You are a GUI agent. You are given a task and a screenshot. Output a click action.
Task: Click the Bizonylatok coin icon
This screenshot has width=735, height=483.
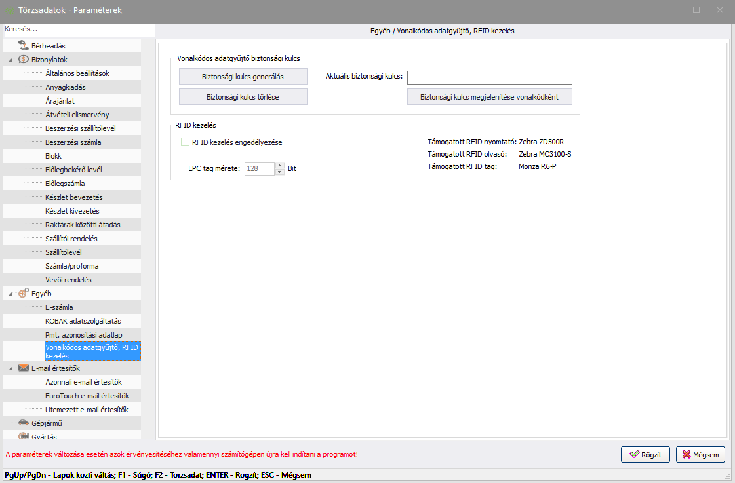(x=24, y=60)
